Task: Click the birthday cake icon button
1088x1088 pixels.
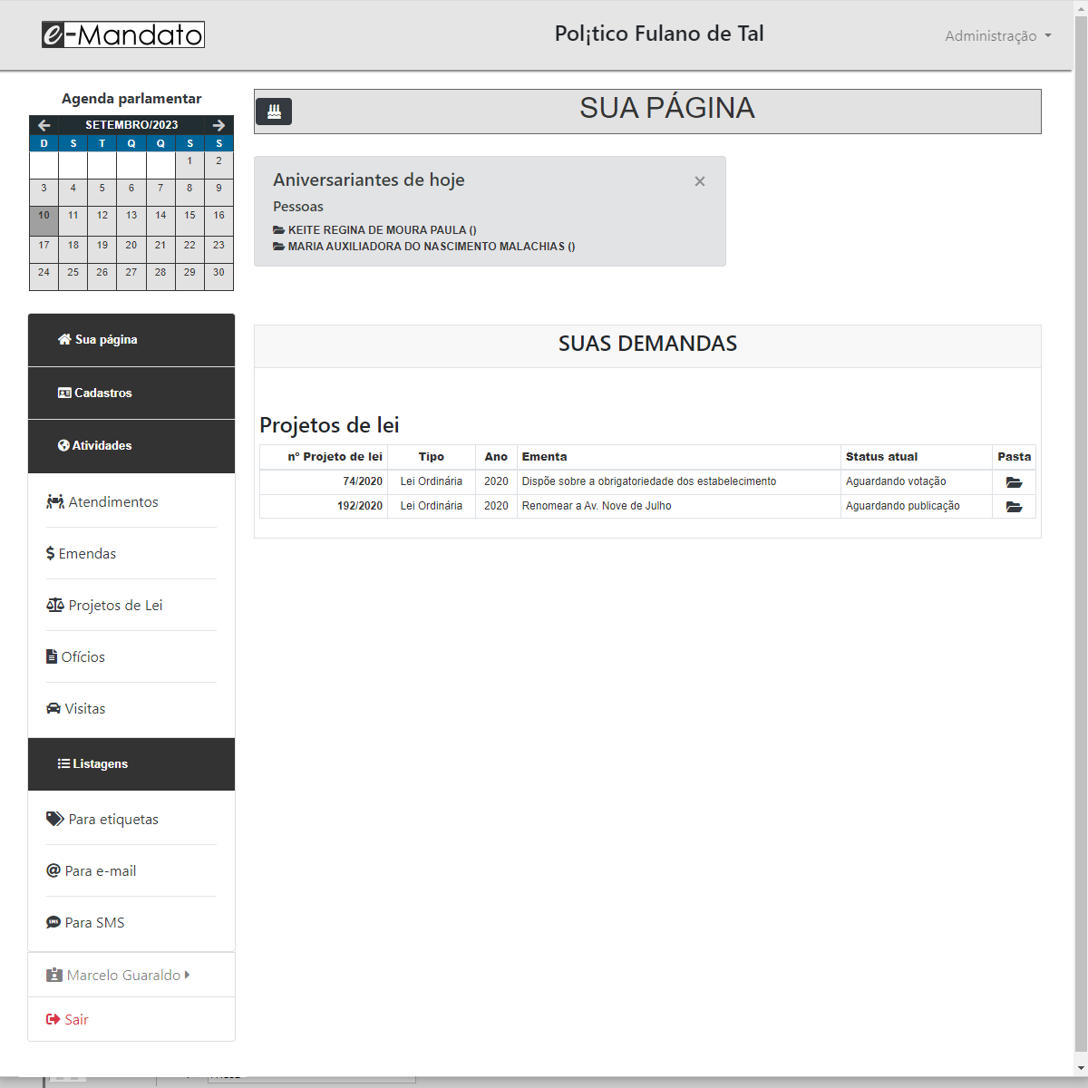Action: click(274, 112)
